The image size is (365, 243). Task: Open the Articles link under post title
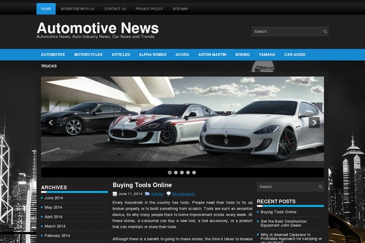pos(157,194)
